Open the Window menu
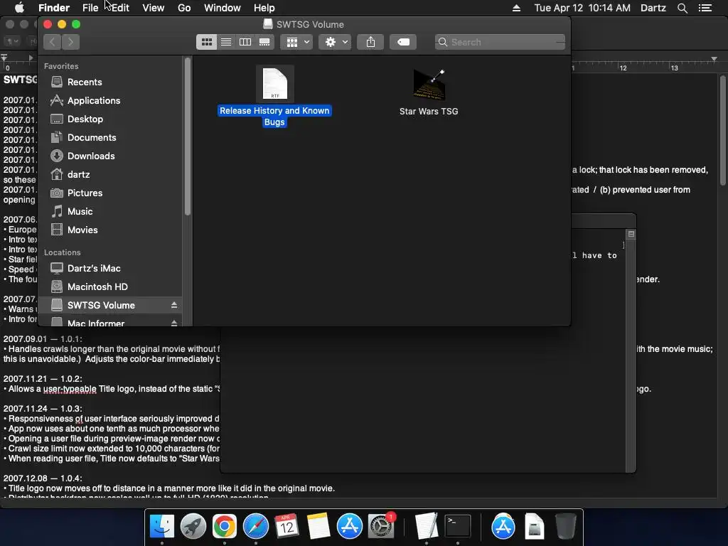Screen dimensions: 728x546 coord(223,8)
